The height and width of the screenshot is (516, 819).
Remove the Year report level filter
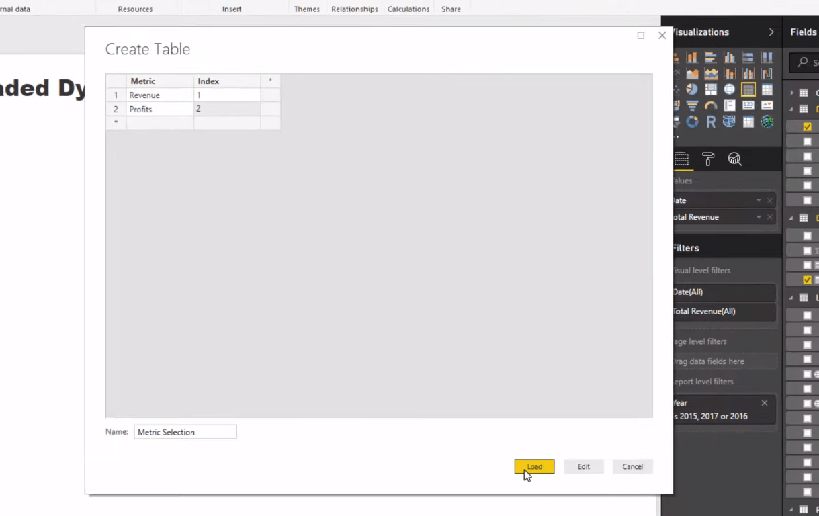(x=765, y=403)
